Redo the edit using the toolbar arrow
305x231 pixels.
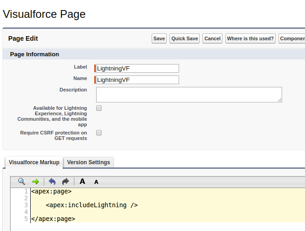click(x=65, y=182)
